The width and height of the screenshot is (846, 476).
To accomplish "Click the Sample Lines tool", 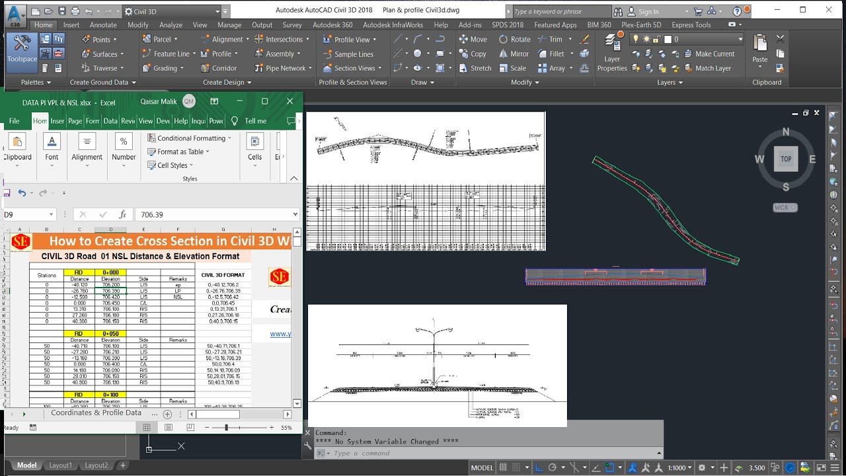I will (x=348, y=54).
